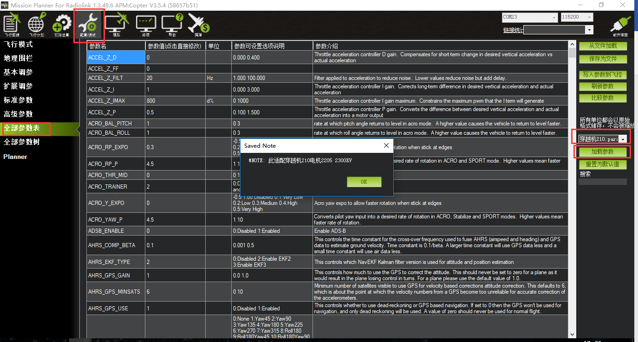Click the 初始设置 gear icon
This screenshot has height=342, width=638.
tap(62, 24)
